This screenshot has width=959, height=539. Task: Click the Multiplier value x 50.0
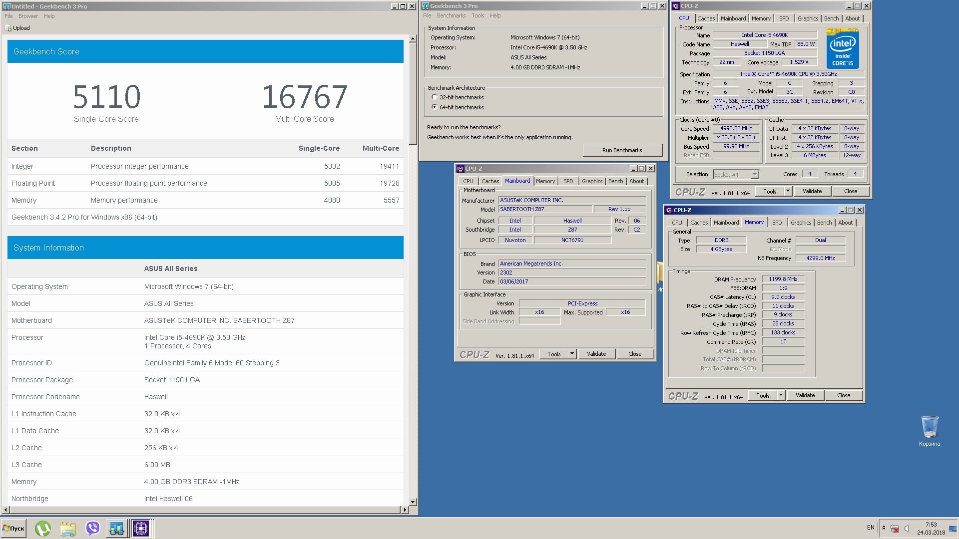pyautogui.click(x=736, y=137)
